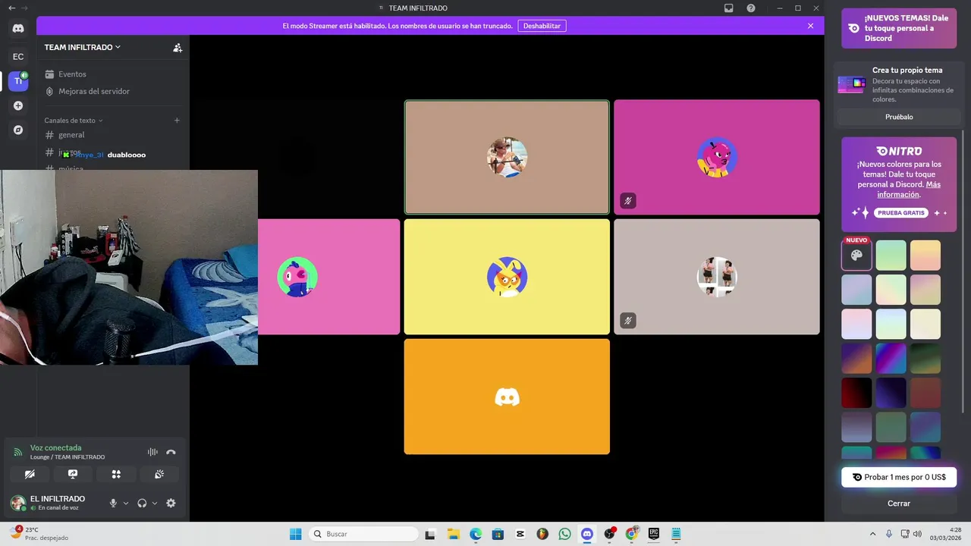The image size is (971, 546).
Task: Click the create channel plus icon
Action: pos(177,120)
